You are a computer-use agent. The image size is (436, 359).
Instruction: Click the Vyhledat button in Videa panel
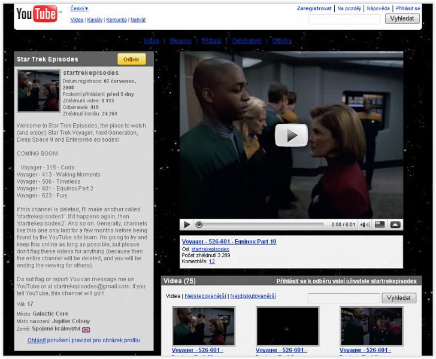tap(399, 298)
